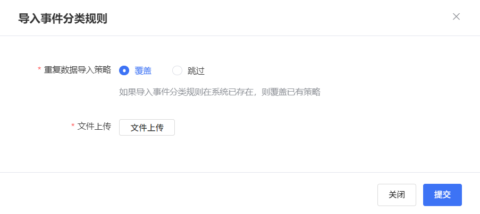Click the blue 提交 button in footer
This screenshot has width=480, height=214.
pos(442,195)
